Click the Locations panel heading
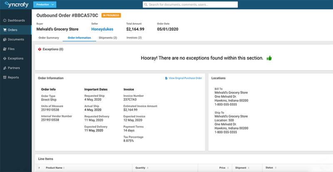 click(218, 78)
